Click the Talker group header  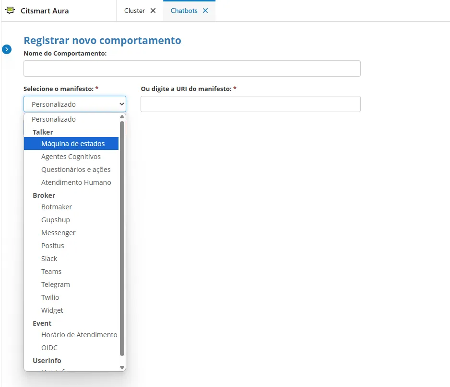43,132
